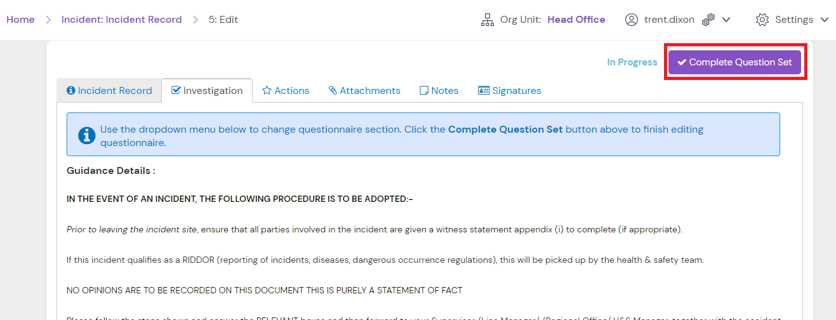Expand the trent.dixon user dropdown arrow
This screenshot has height=320, width=836.
coord(726,20)
